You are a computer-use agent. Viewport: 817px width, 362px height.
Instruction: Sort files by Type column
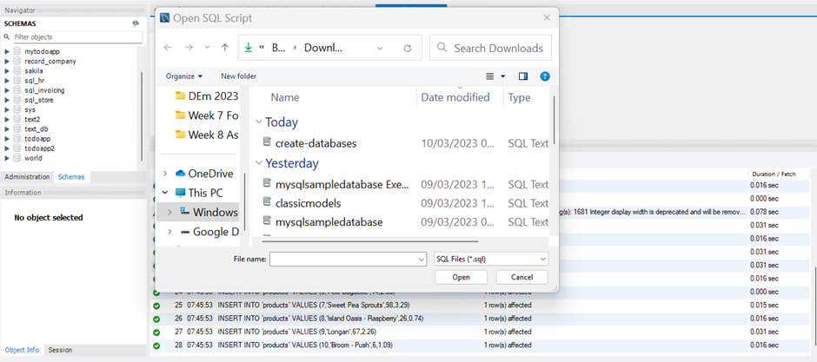point(519,97)
